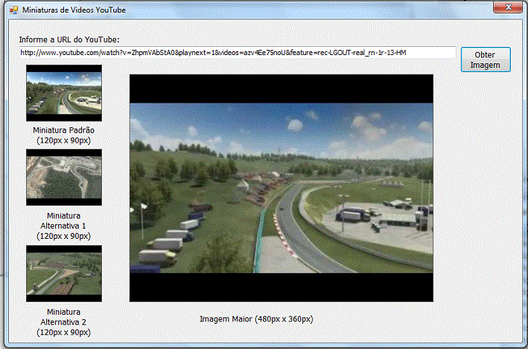Select the Miniatura Alternativa 1 thumbnail image
Image resolution: width=528 pixels, height=349 pixels.
(63, 177)
